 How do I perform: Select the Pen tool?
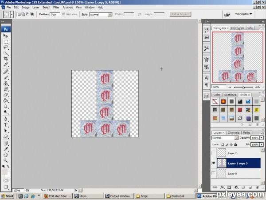(6, 119)
